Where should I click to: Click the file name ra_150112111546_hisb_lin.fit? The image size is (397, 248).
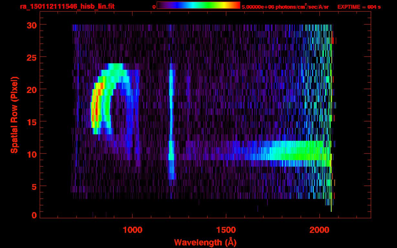pos(67,6)
